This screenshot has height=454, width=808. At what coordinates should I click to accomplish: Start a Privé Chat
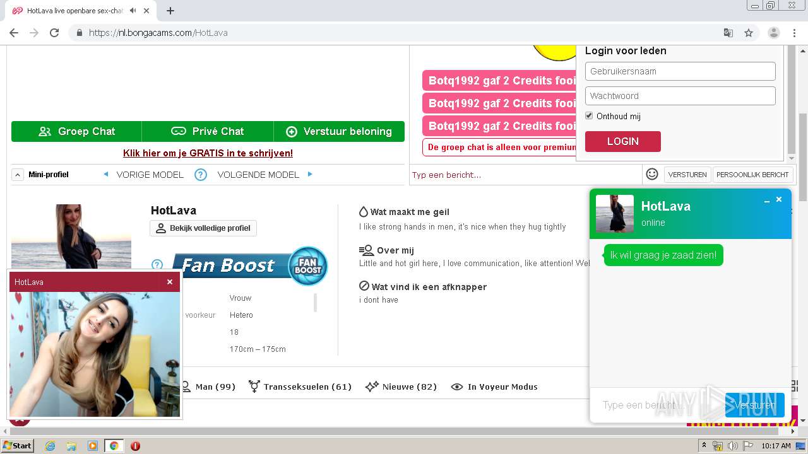click(x=208, y=131)
